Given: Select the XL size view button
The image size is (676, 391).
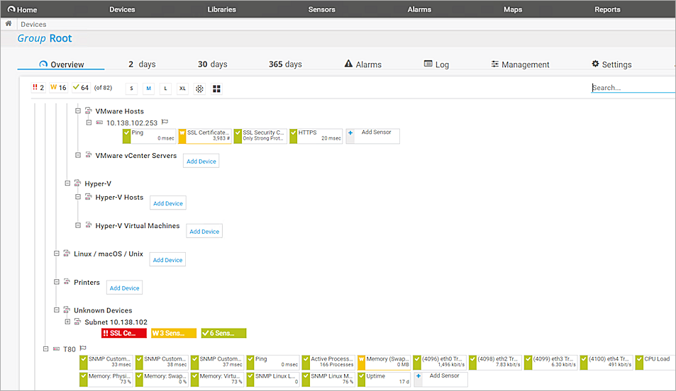Looking at the screenshot, I should 182,89.
